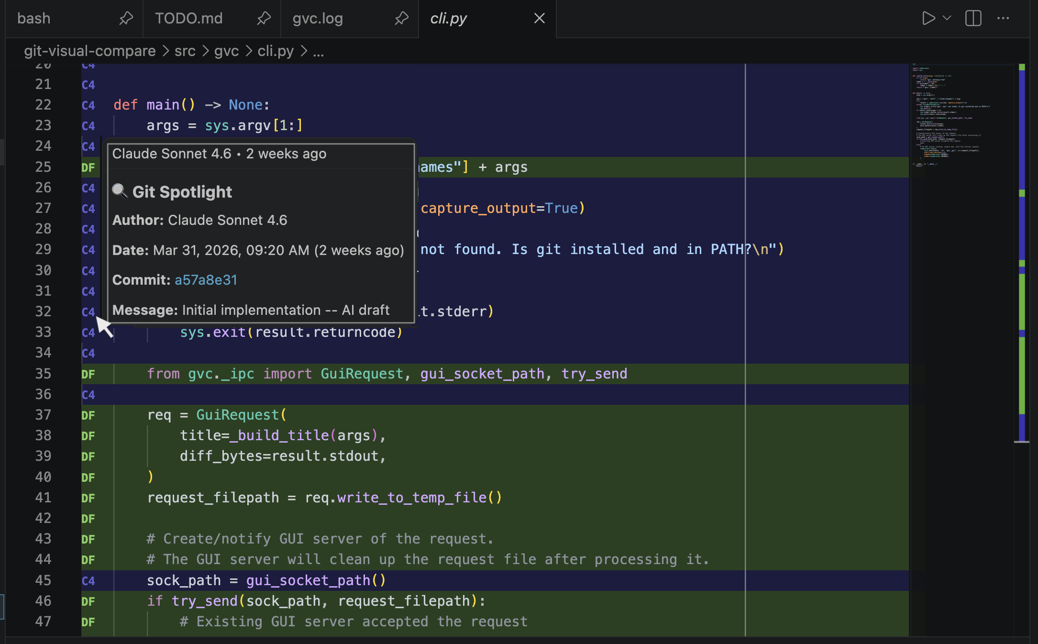
Task: Click the magnifying glass in Git Spotlight popup
Action: (120, 191)
